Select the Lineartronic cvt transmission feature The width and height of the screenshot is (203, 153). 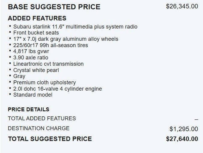pyautogui.click(x=48, y=64)
